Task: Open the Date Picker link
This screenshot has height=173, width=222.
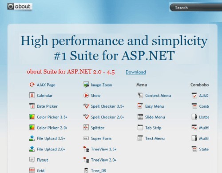Action: click(x=47, y=106)
